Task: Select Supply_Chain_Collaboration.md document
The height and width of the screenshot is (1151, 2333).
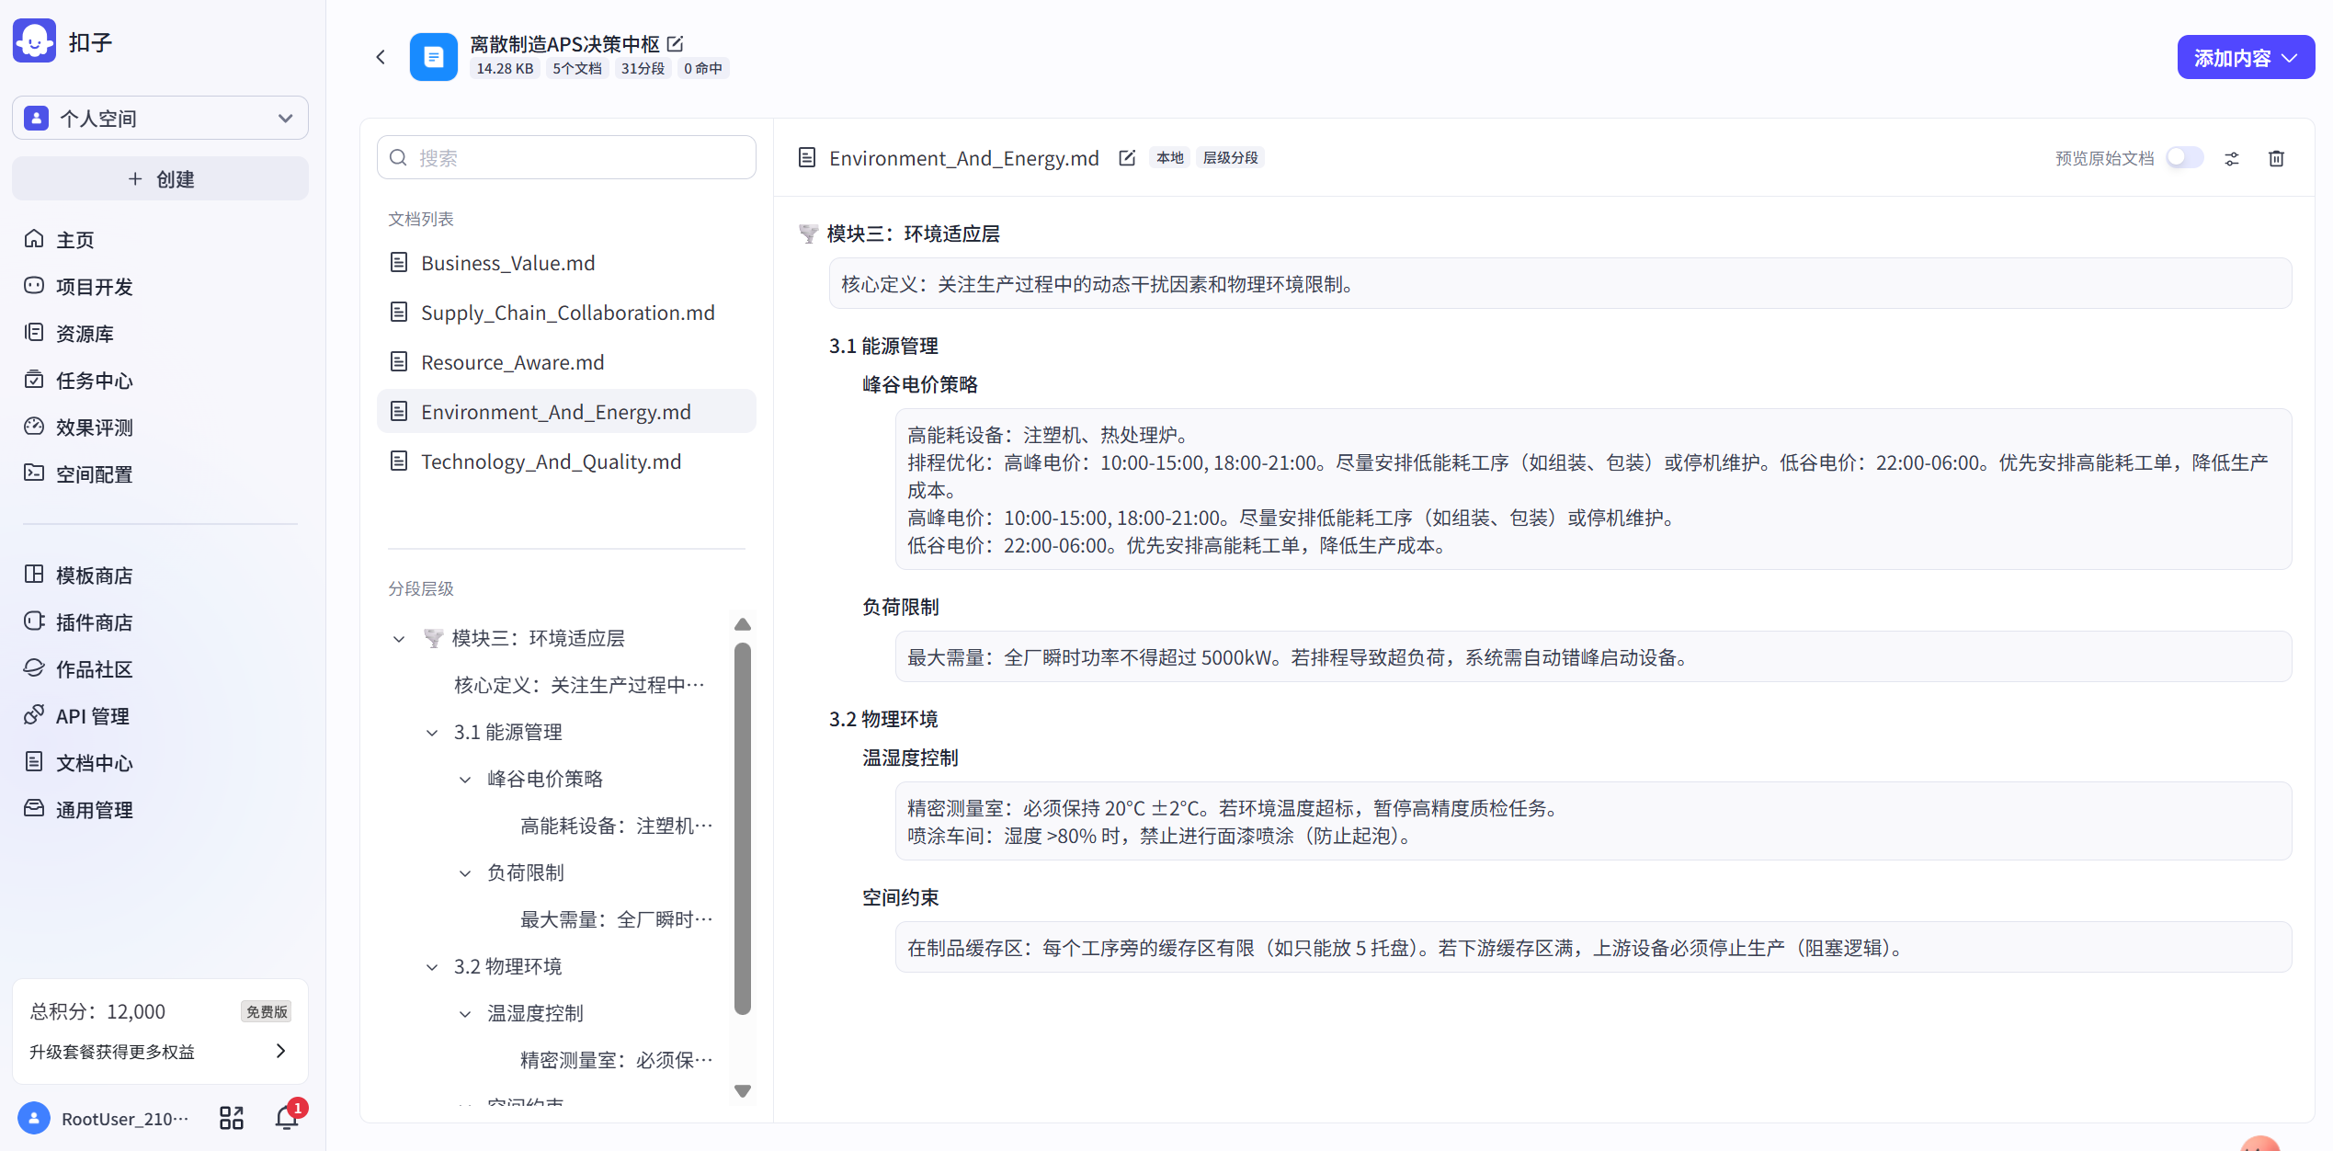Action: click(x=566, y=313)
